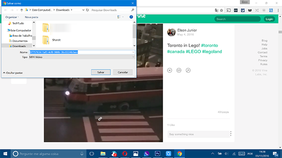Click the Cancelar button
Image resolution: width=282 pixels, height=158 pixels.
123,72
